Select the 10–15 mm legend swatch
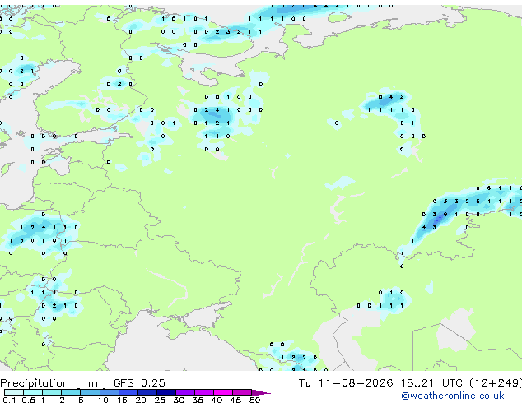522x403 pixels. [110, 392]
